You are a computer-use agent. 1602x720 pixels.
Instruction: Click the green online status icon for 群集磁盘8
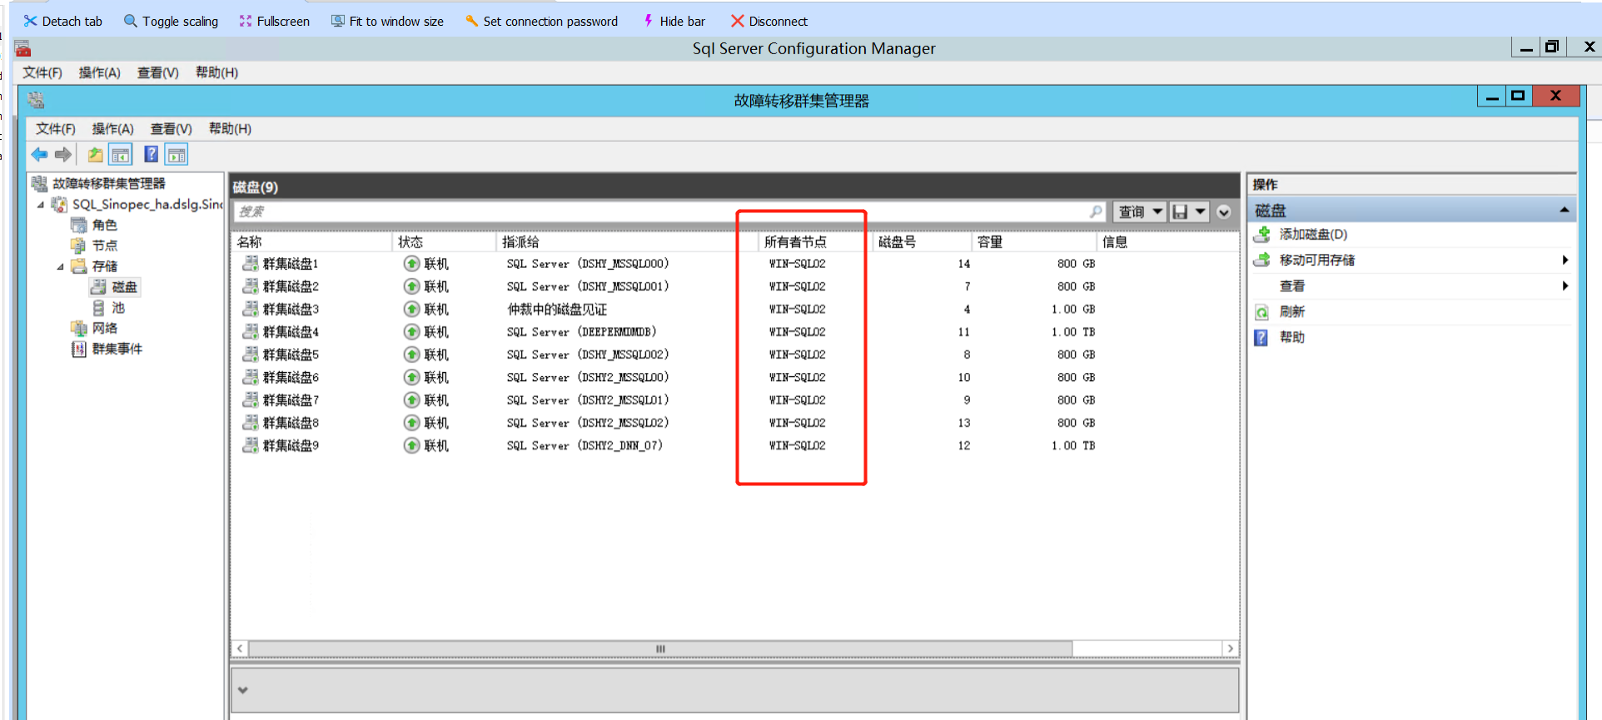[411, 423]
